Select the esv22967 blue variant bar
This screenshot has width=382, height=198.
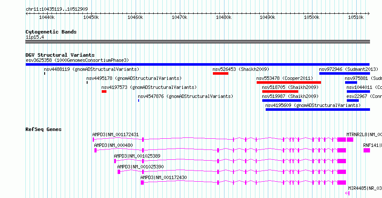tap(352, 101)
